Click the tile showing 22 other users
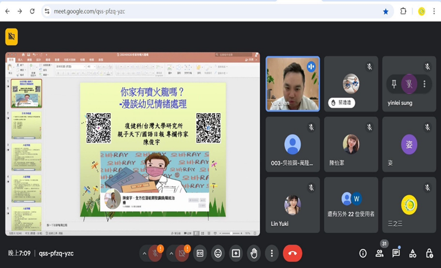This screenshot has height=268, width=441. click(351, 205)
